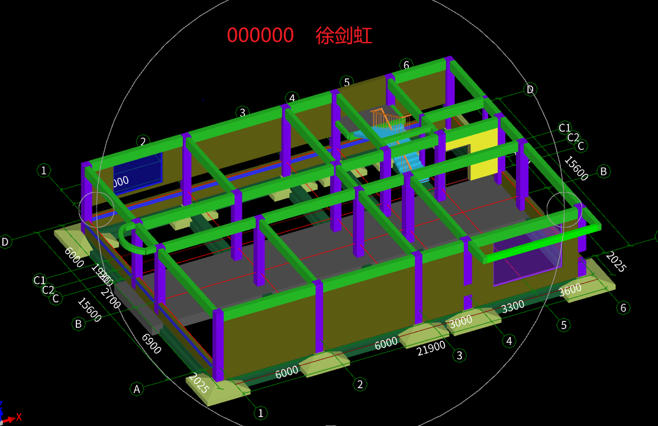Select axis bubble 5 between 3300 and 3600 dimensions
658x426 pixels.
click(x=564, y=325)
